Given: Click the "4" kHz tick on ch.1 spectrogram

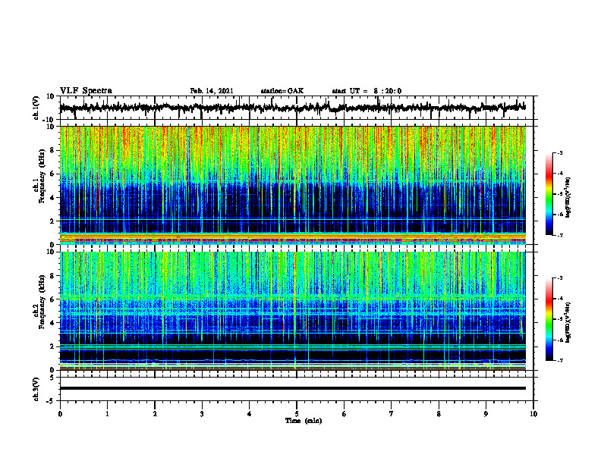Looking at the screenshot, I should pyautogui.click(x=53, y=198).
